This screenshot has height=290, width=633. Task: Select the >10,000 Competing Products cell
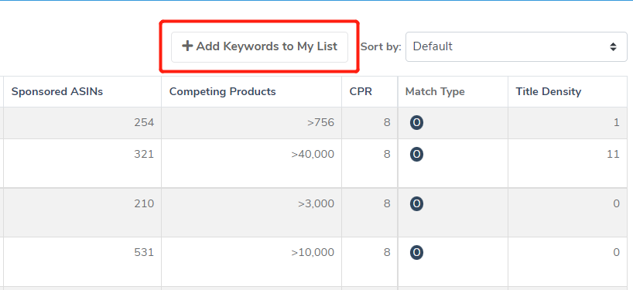[251, 261]
